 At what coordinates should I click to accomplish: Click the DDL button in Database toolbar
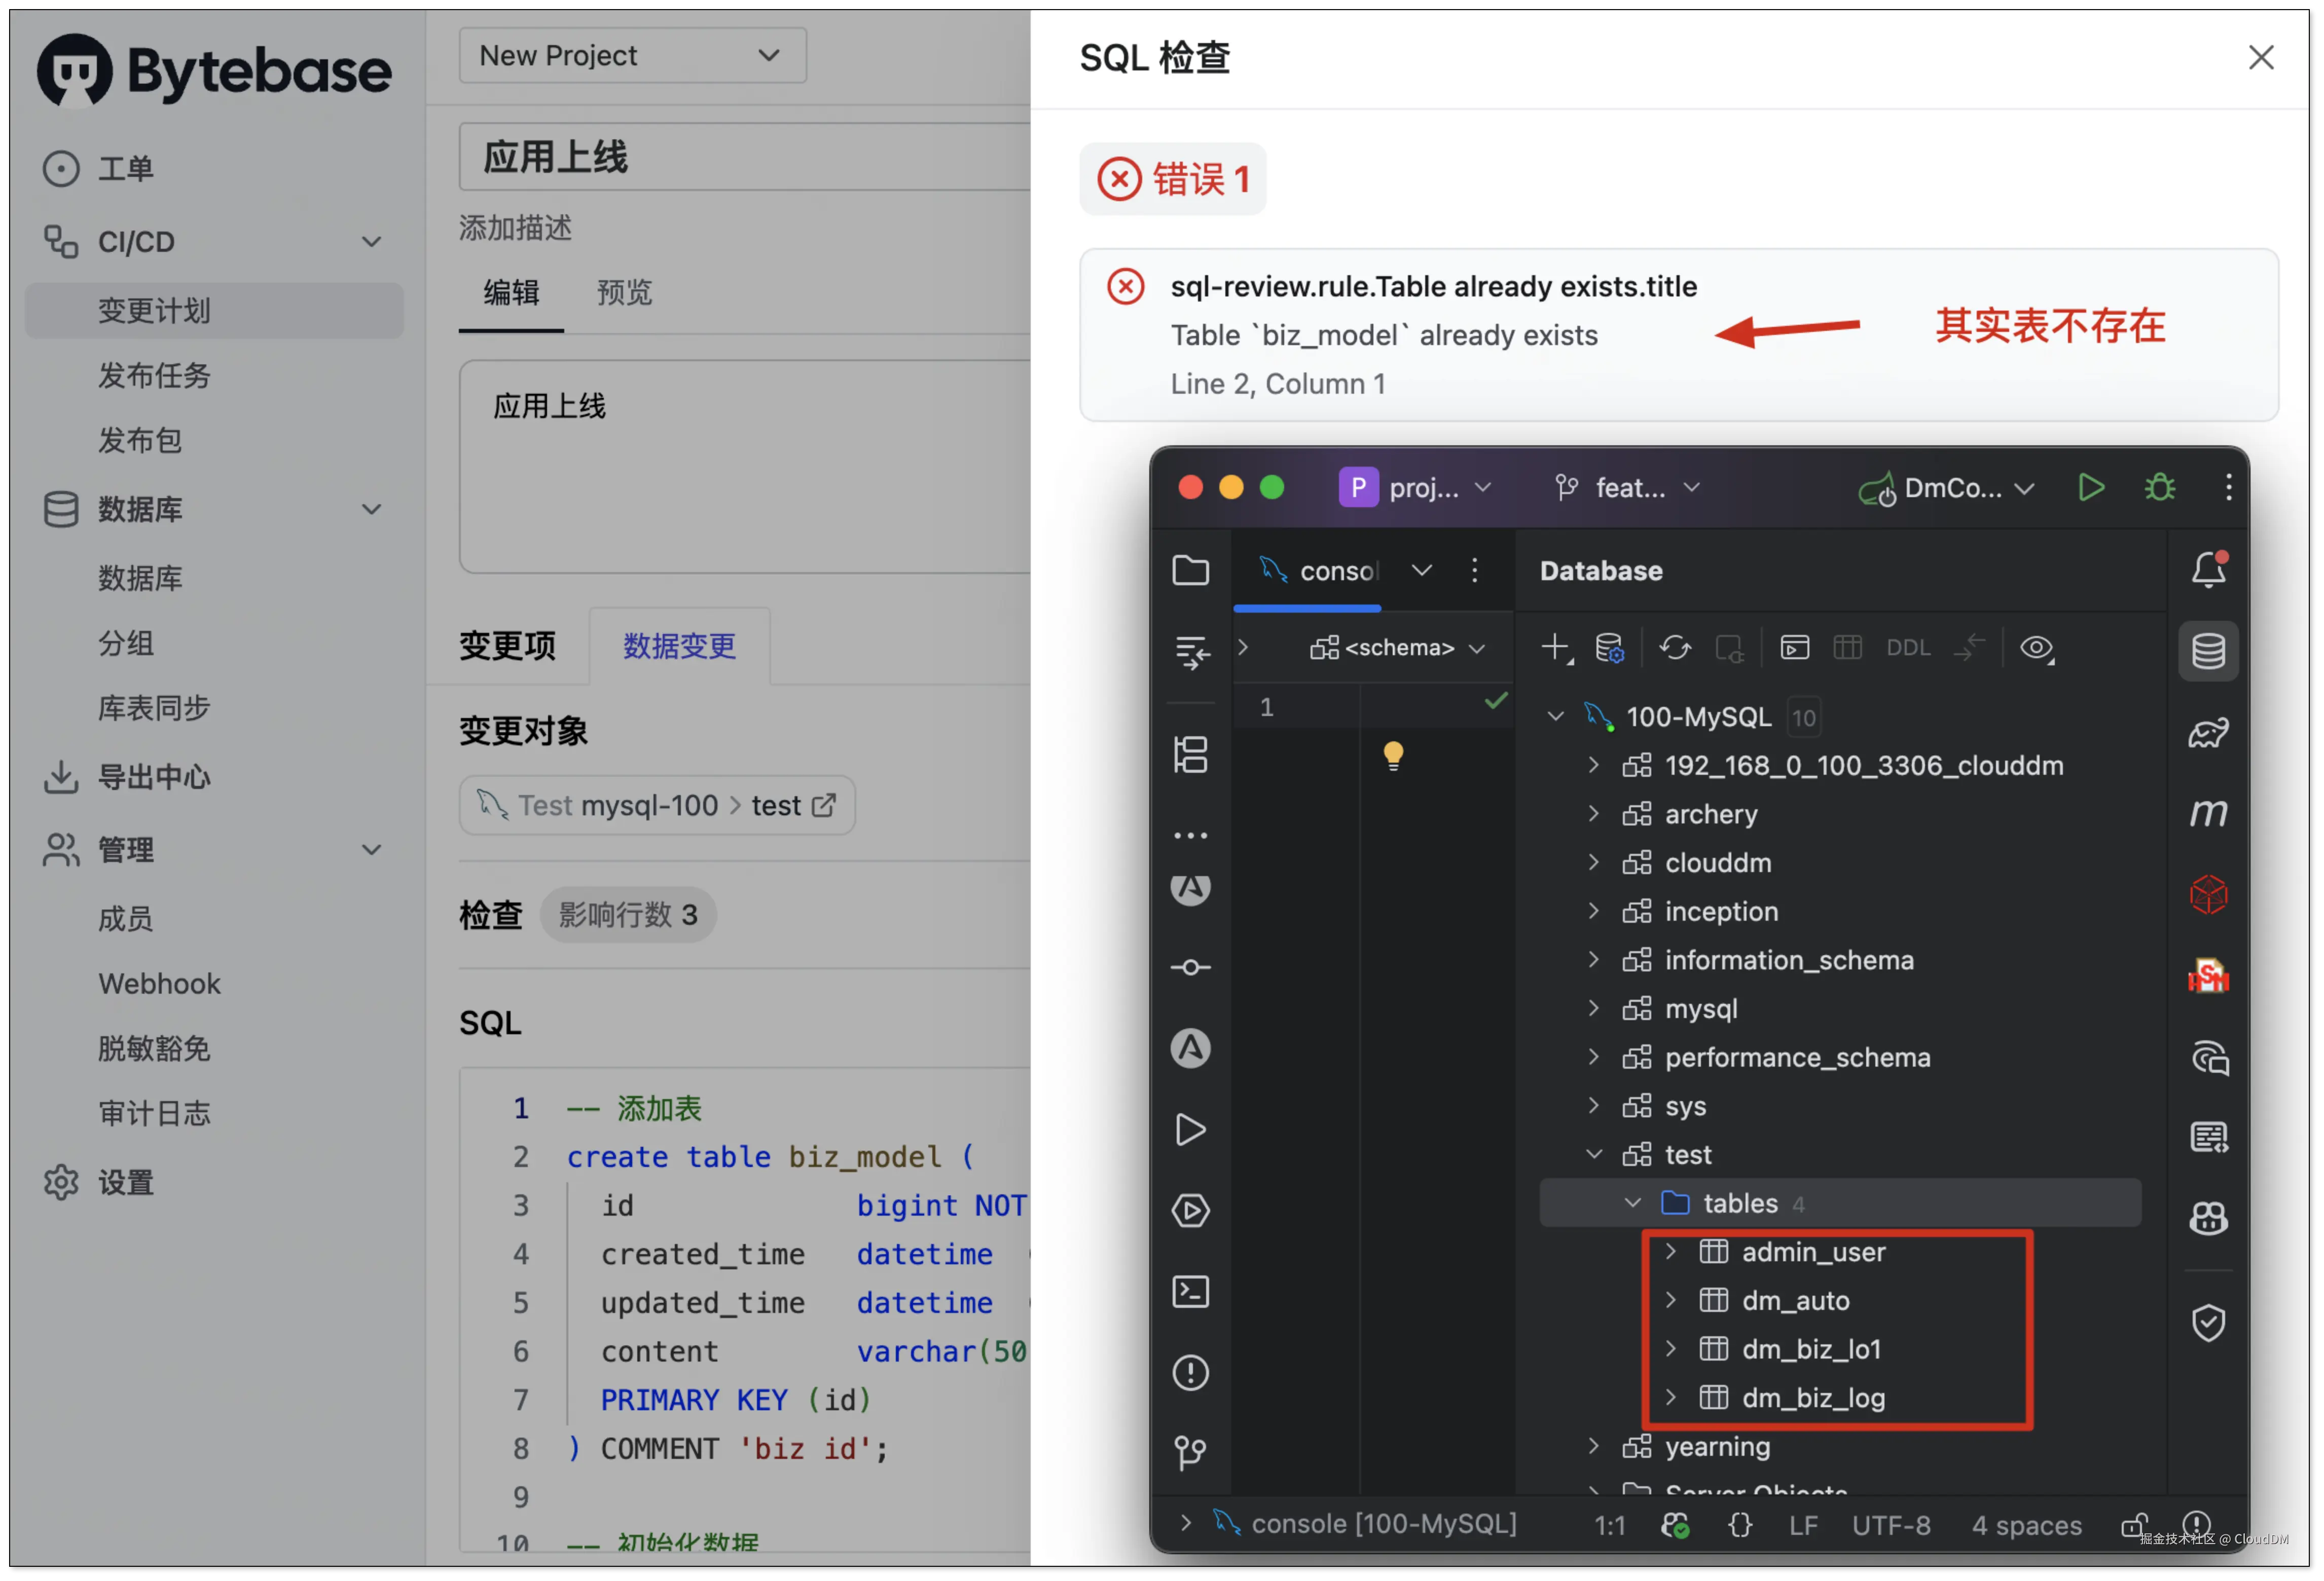[x=1907, y=648]
